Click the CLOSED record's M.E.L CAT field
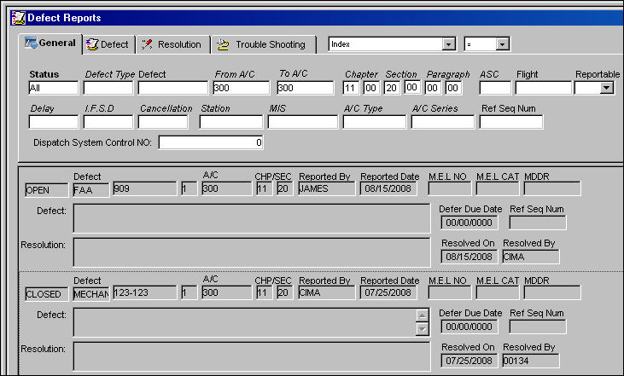624x376 pixels. (498, 292)
